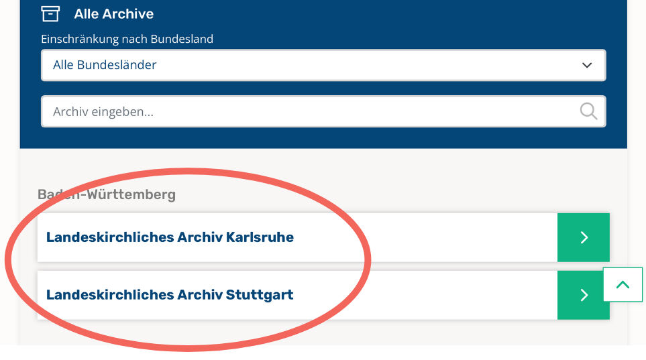Click the Baden-Württemberg section heading

coord(106,194)
